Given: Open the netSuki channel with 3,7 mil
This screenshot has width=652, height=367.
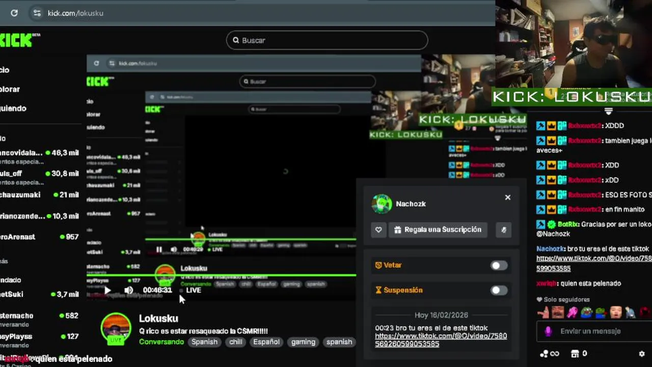Looking at the screenshot, I should click(x=39, y=294).
